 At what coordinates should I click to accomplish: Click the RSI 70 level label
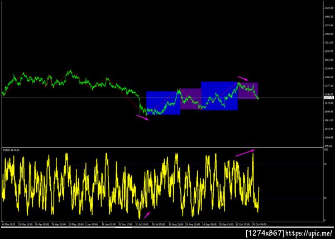pos(326,164)
